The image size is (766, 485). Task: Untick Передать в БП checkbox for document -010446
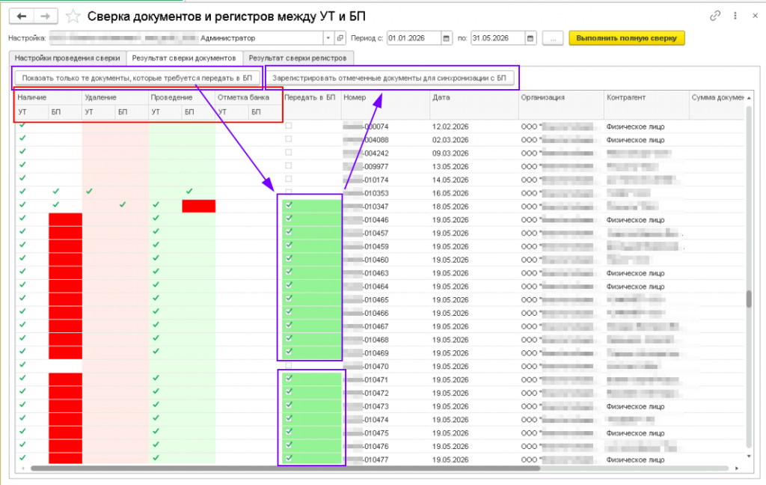pyautogui.click(x=289, y=219)
